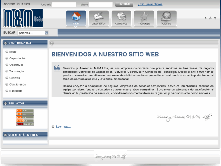Open the Operativos chart icon
This screenshot has height=166, width=221.
[121, 18]
